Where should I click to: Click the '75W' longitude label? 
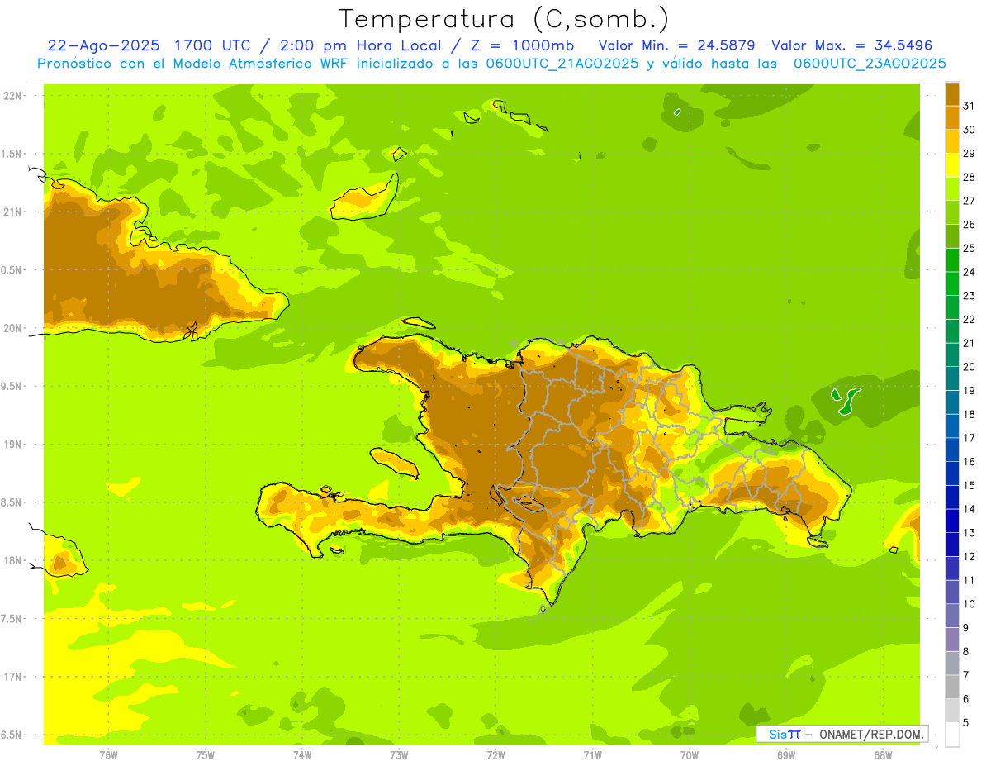(x=206, y=755)
